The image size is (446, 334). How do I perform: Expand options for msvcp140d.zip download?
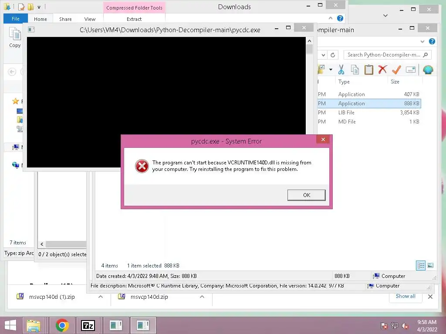[x=202, y=297]
